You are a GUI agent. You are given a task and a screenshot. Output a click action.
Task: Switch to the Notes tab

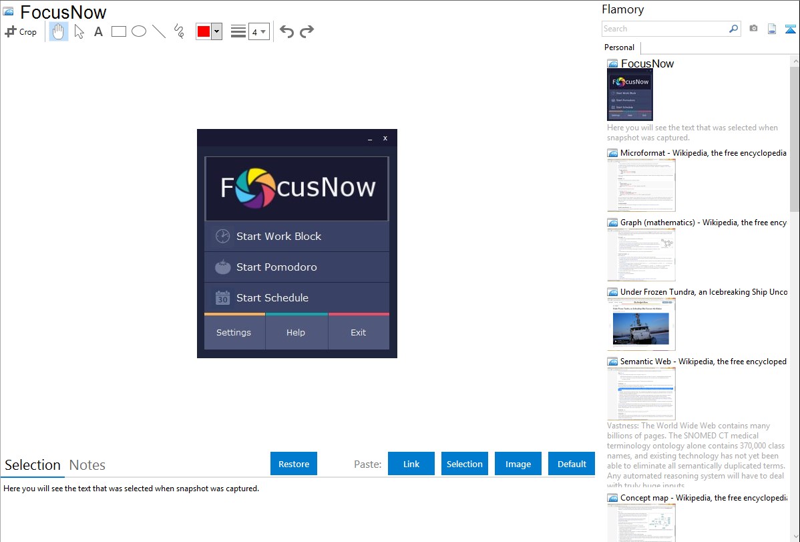point(87,465)
